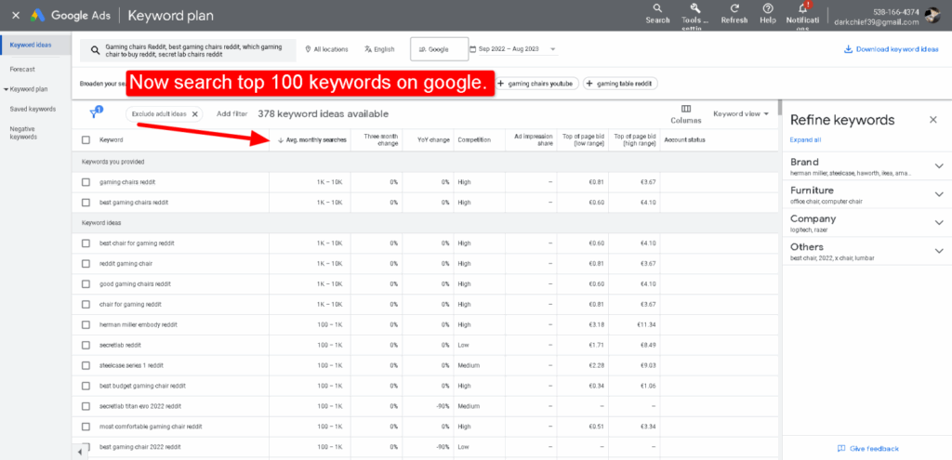The image size is (952, 460).
Task: Check the best gaming chair 2022 reddit row
Action: (x=86, y=447)
